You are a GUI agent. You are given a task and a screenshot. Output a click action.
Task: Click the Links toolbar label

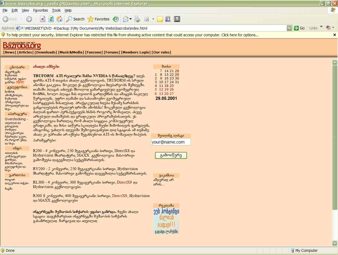click(x=313, y=28)
